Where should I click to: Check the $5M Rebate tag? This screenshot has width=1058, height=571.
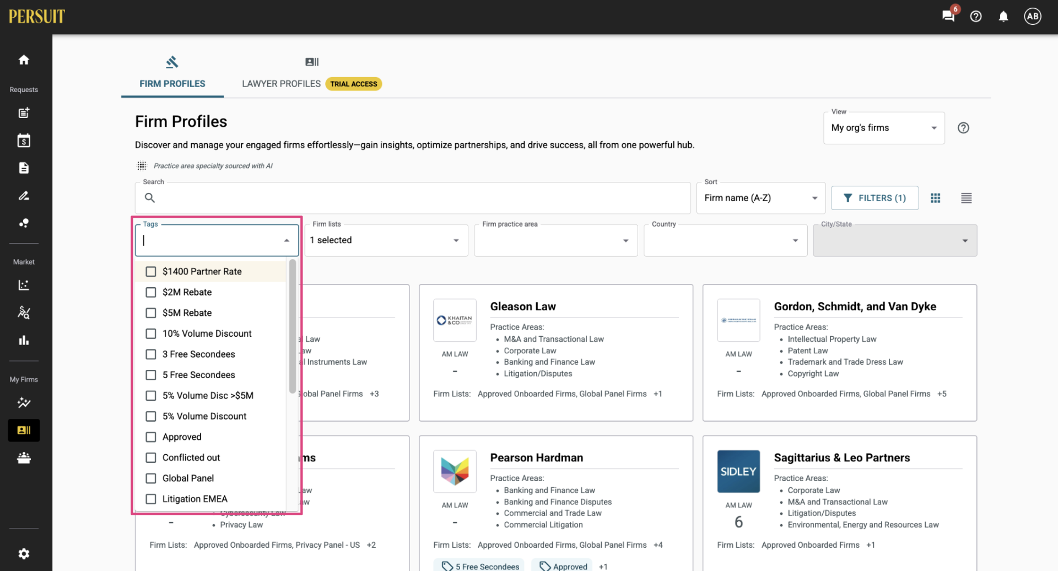tap(150, 313)
